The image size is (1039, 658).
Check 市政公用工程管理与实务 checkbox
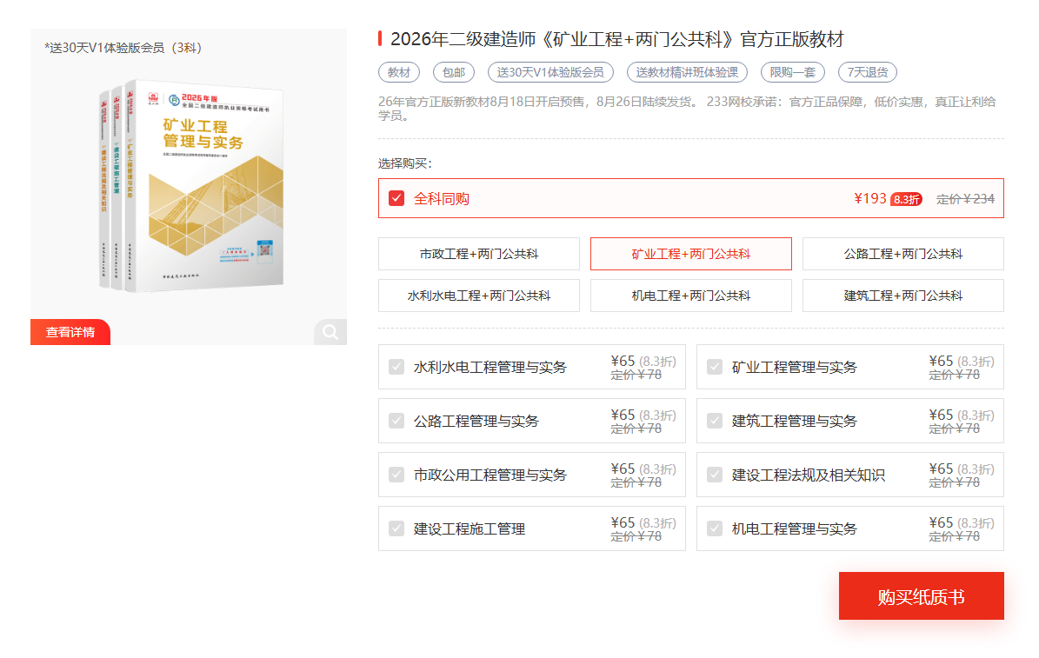coord(396,475)
